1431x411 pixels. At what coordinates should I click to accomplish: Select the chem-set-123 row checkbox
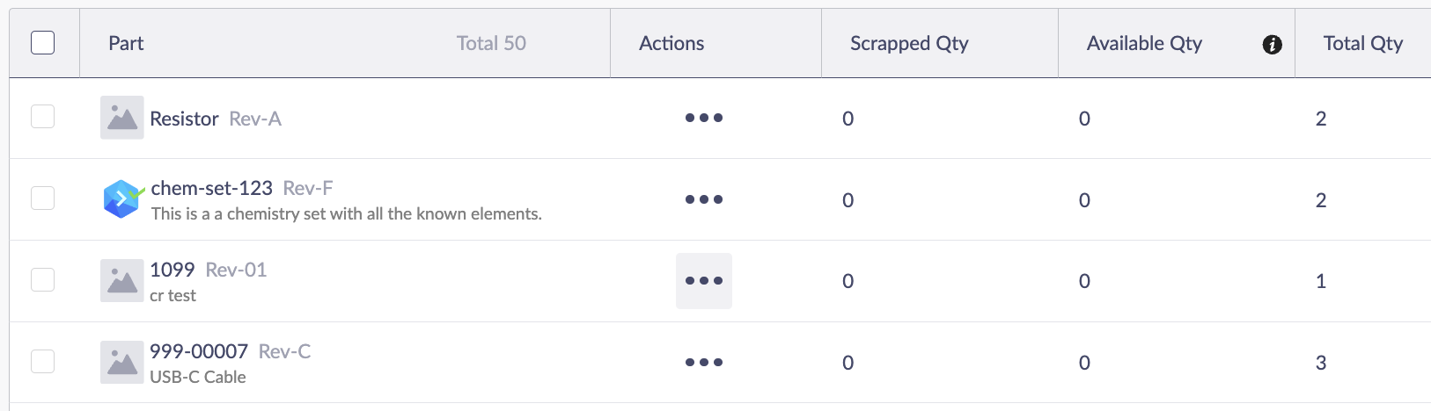(x=42, y=198)
